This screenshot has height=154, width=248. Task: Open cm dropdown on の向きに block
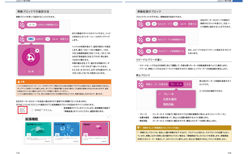[x=54, y=39]
